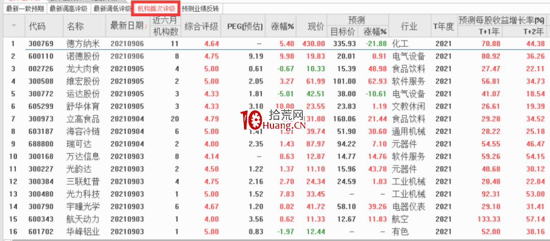Select stock name 立高食品
This screenshot has width=550, height=241.
tap(83, 119)
